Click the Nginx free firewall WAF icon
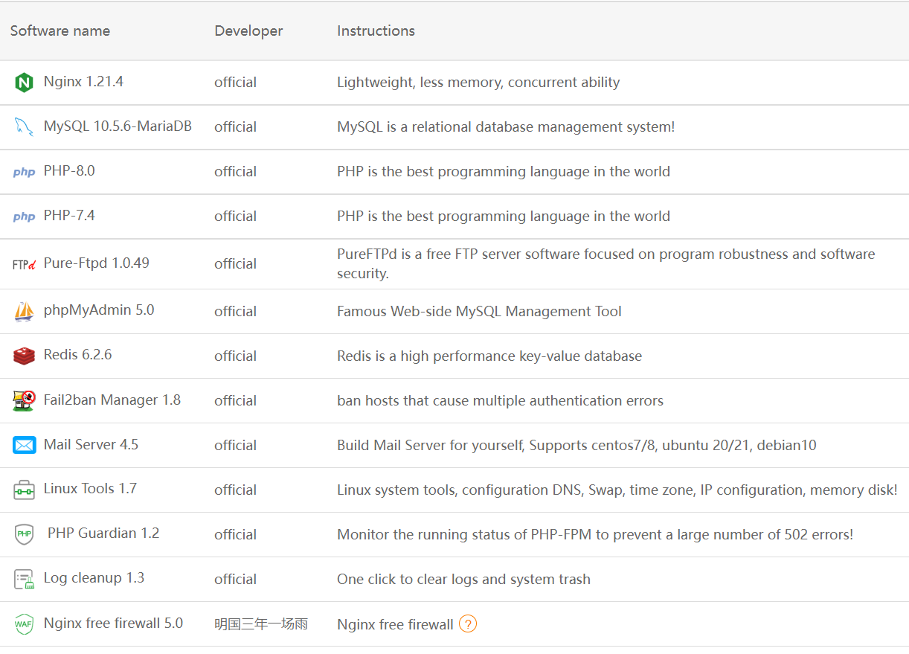Image resolution: width=909 pixels, height=654 pixels. 24,623
